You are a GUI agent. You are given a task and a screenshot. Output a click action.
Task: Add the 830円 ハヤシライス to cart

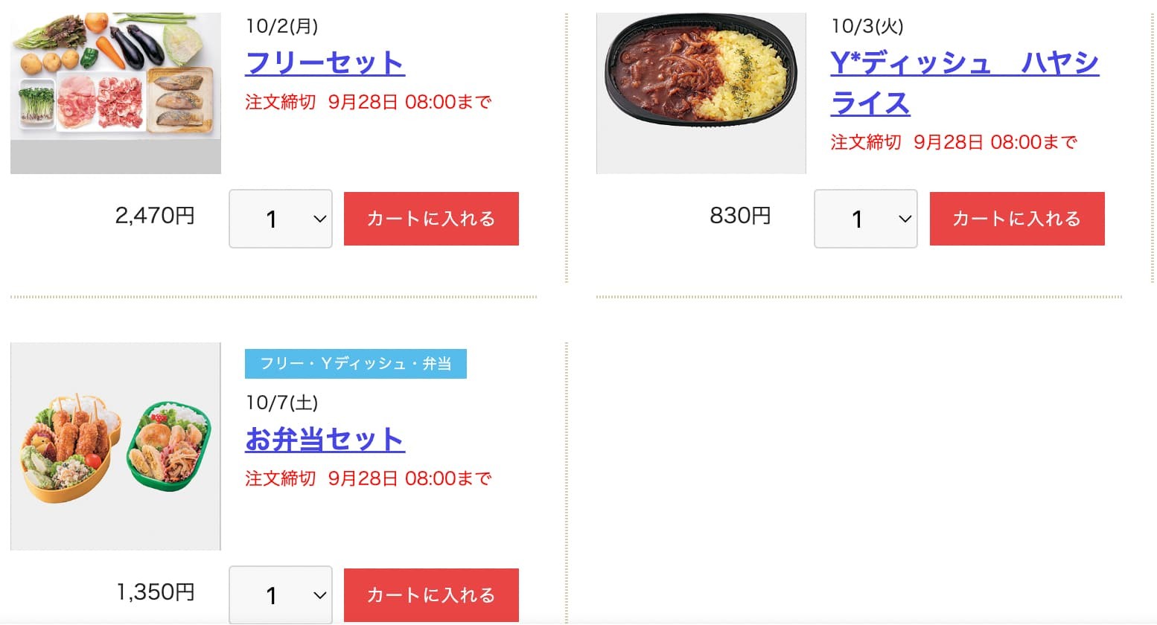coord(1017,219)
